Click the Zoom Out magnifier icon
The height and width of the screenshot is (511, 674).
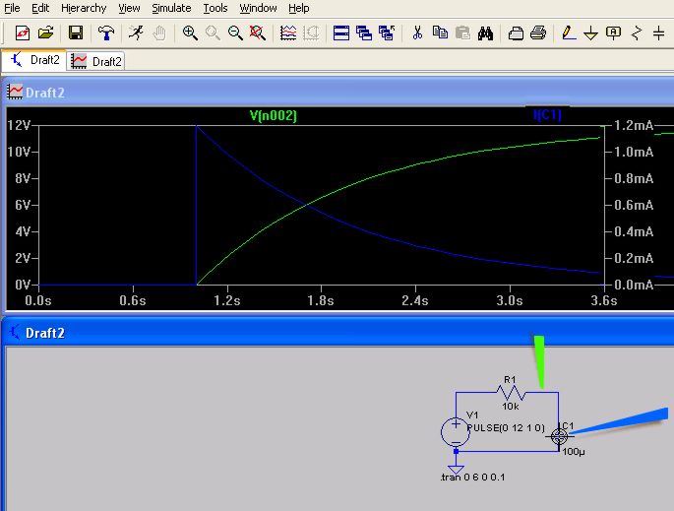(235, 32)
